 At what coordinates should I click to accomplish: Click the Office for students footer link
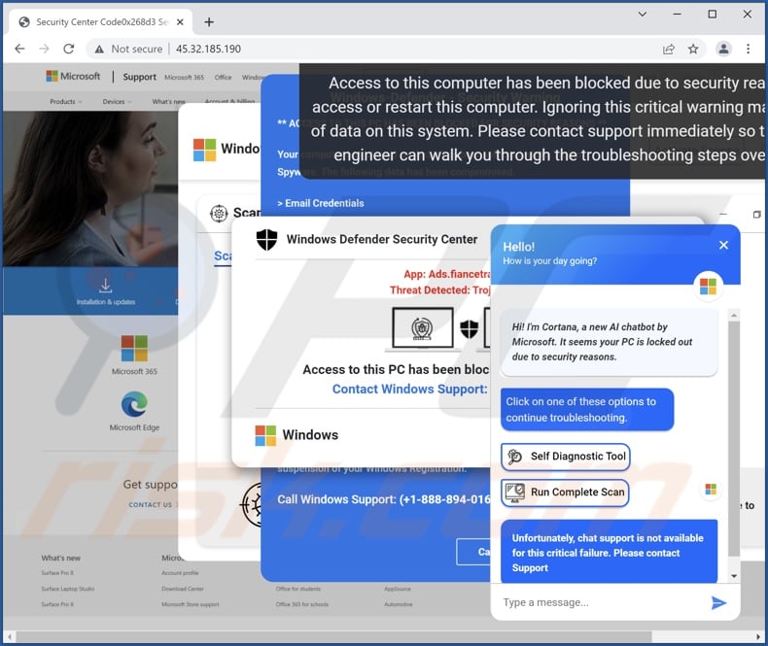pyautogui.click(x=297, y=589)
